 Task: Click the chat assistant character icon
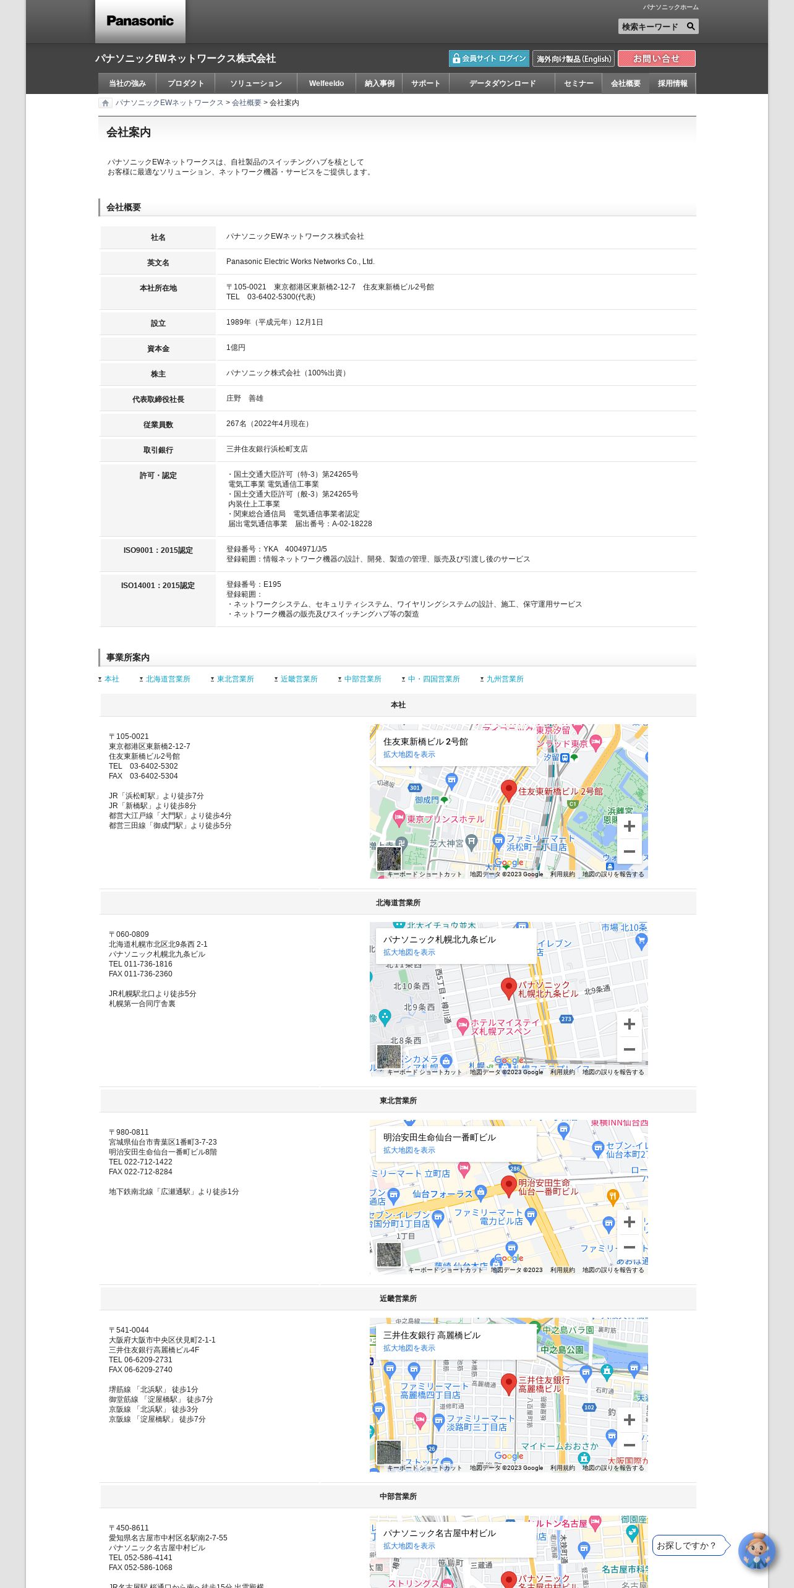(756, 1550)
